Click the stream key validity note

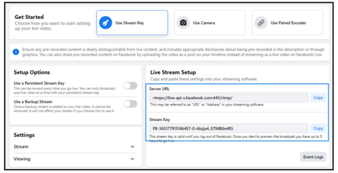click(236, 138)
